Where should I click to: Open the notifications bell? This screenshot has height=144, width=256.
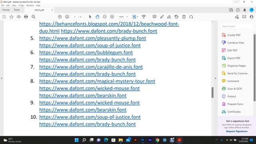pyautogui.click(x=244, y=10)
